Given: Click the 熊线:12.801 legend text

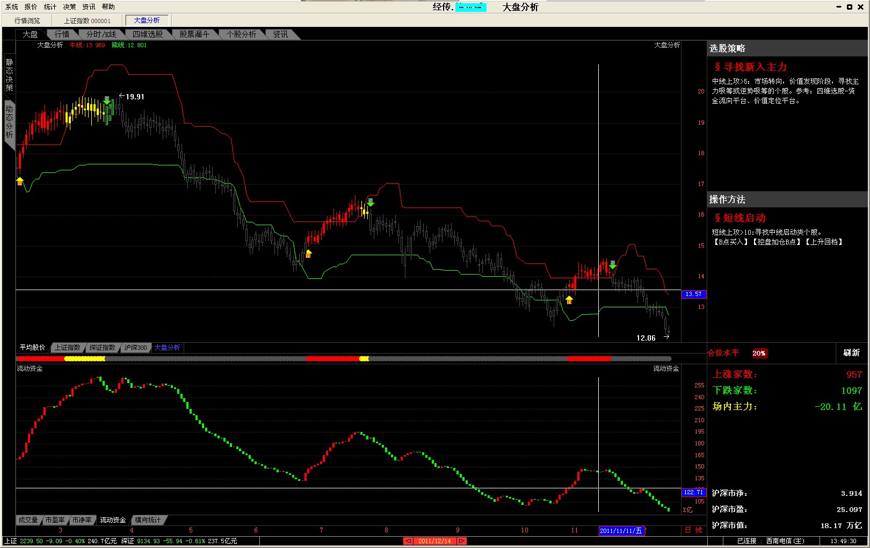Looking at the screenshot, I should click(129, 45).
